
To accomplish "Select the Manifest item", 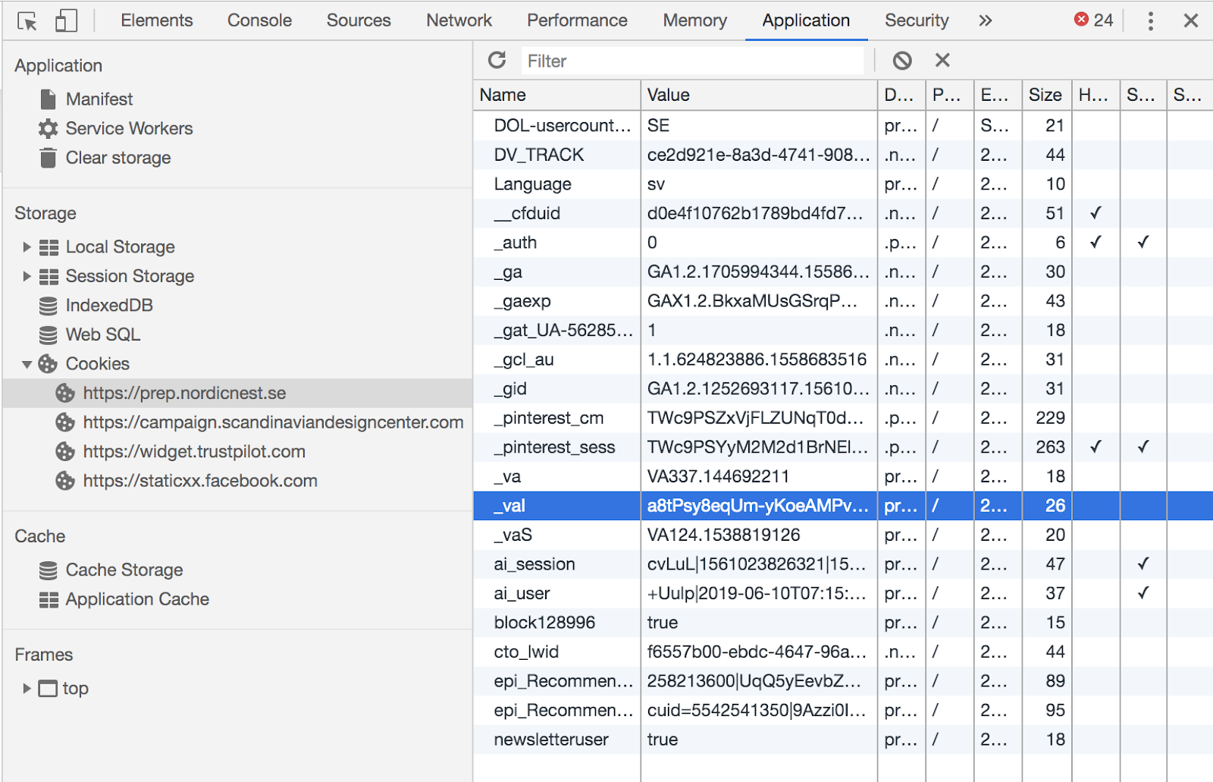I will click(x=99, y=99).
